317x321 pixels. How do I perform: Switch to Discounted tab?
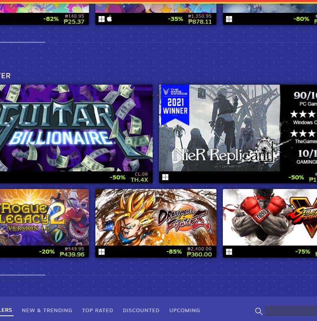141,310
